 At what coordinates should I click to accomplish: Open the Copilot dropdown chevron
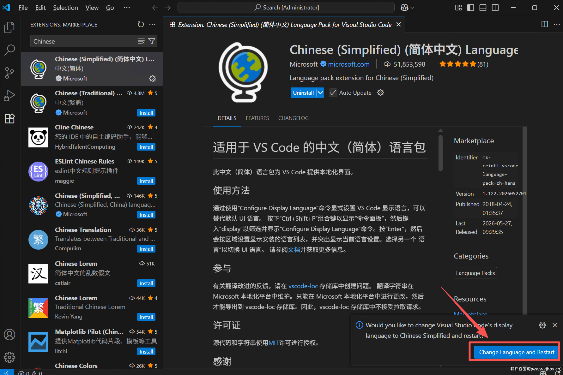click(x=412, y=8)
